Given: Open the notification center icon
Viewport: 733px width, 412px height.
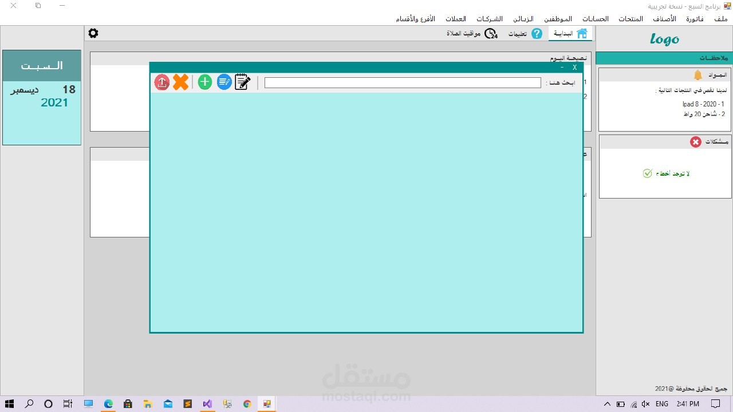Looking at the screenshot, I should [716, 404].
